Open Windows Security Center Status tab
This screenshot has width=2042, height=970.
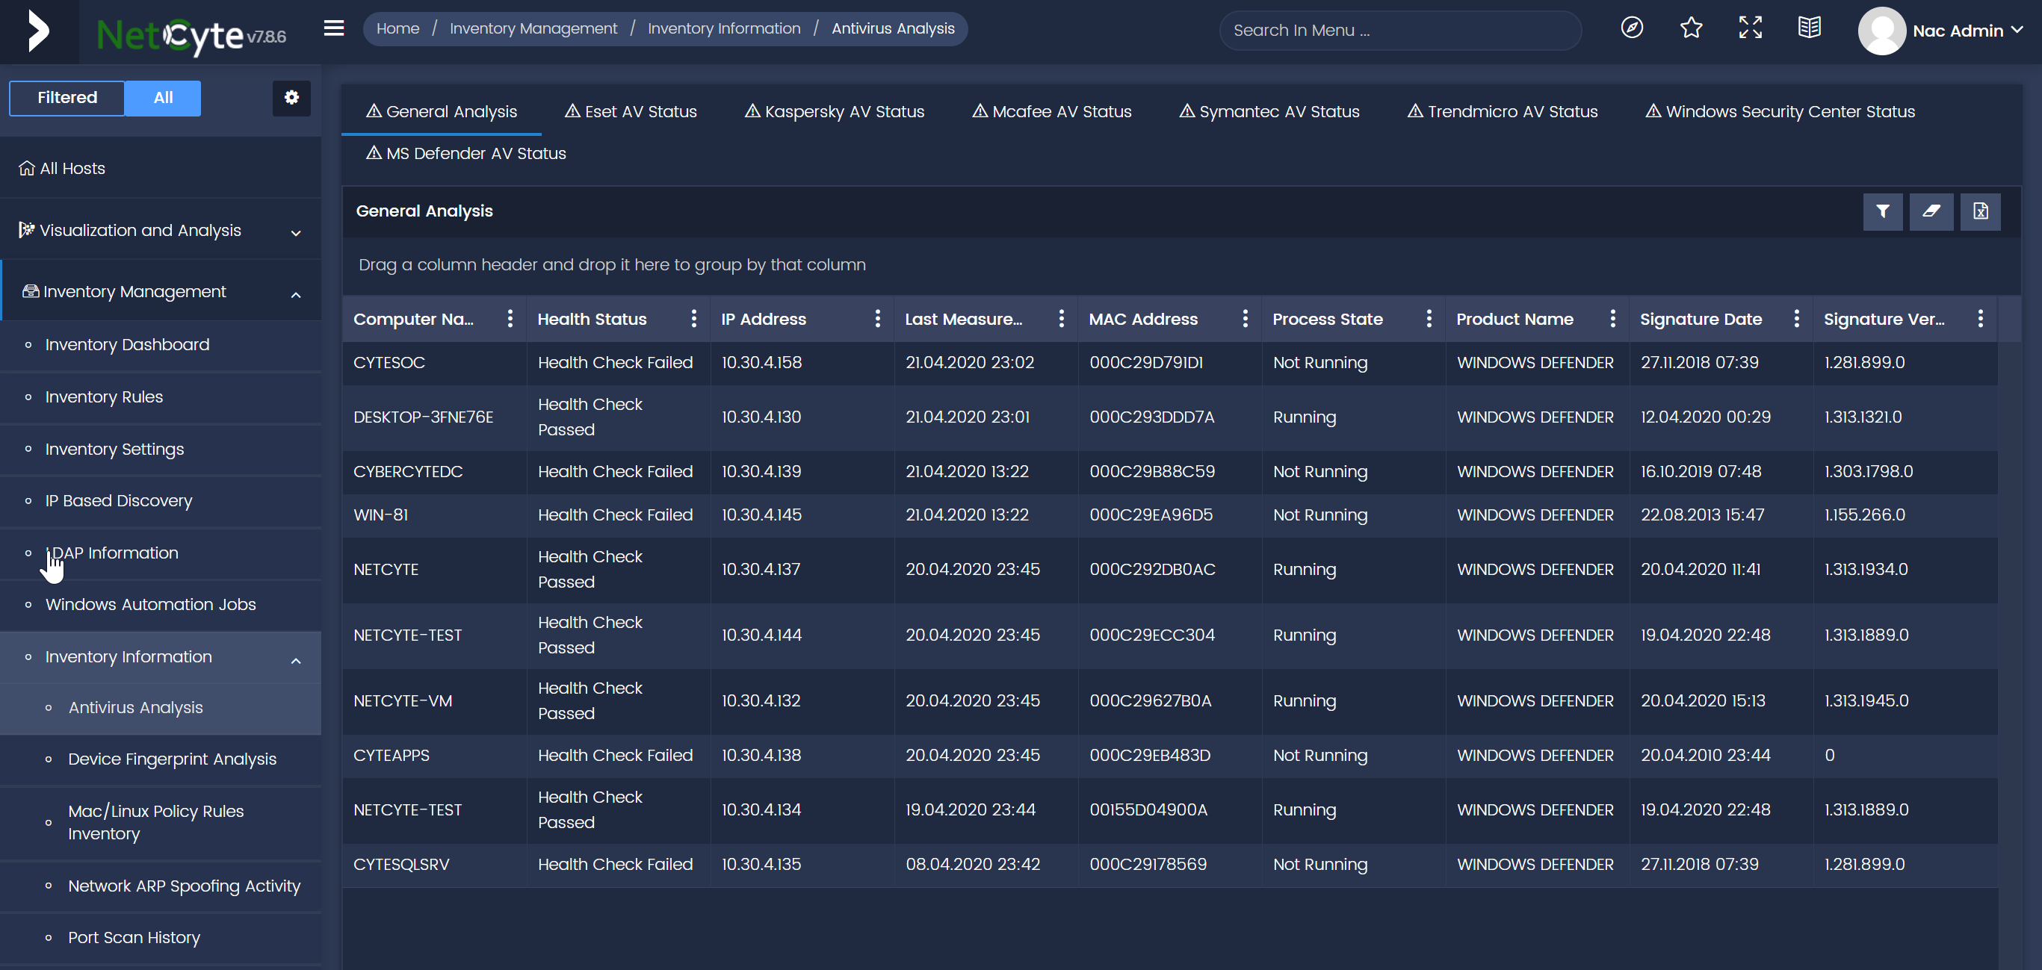coord(1780,112)
